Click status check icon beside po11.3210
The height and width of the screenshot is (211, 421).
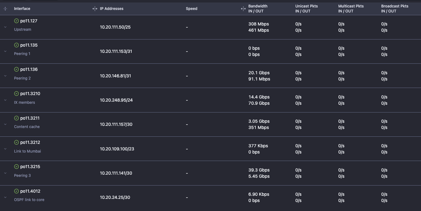pyautogui.click(x=16, y=94)
